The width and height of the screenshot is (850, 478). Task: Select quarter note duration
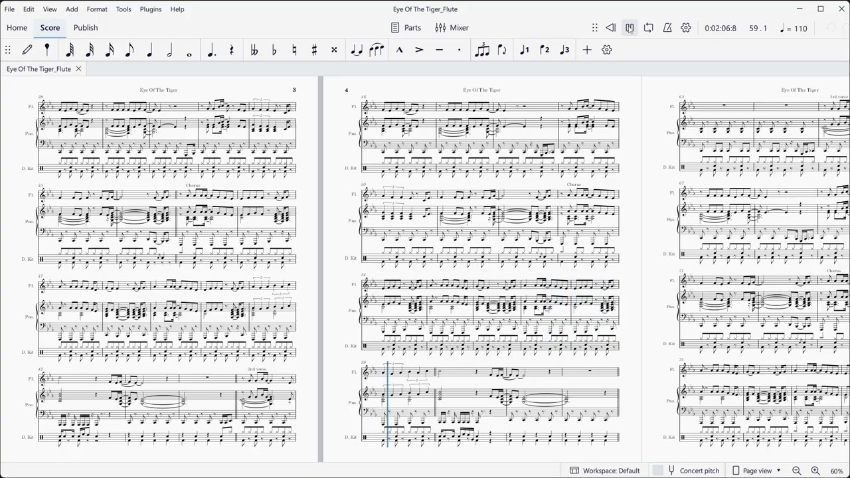point(149,50)
